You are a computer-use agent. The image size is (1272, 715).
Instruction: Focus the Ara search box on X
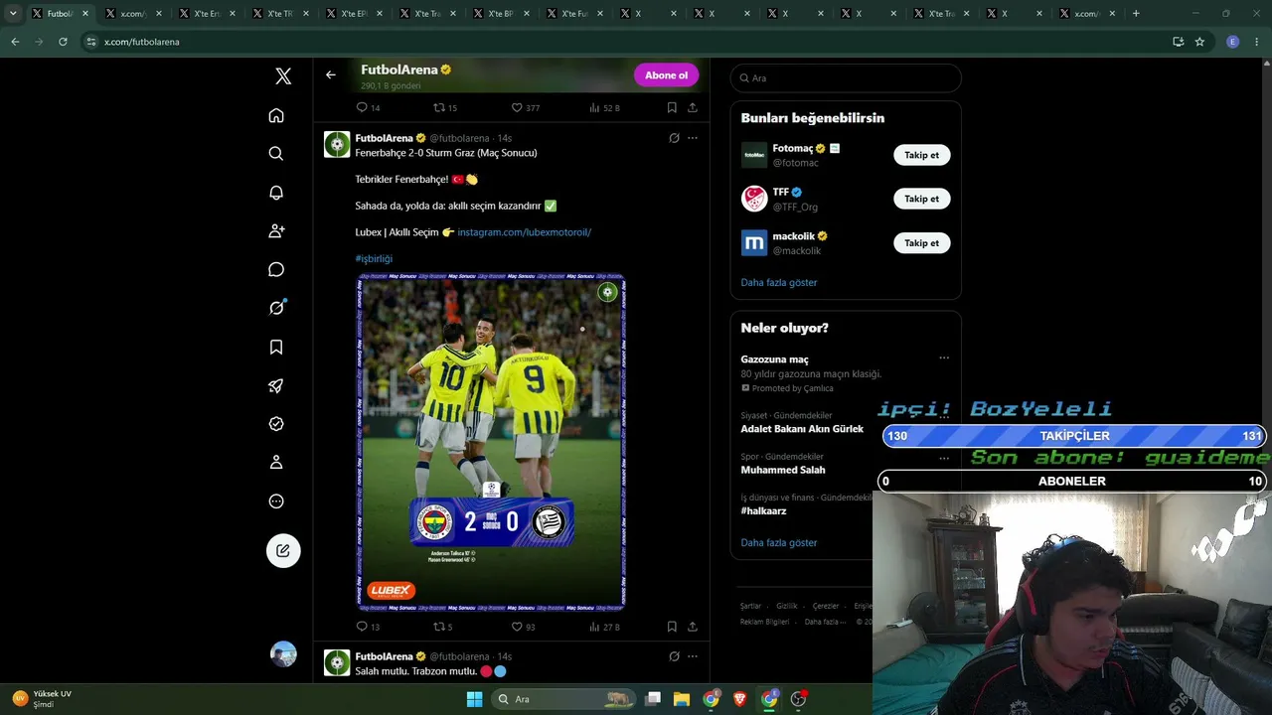[846, 77]
